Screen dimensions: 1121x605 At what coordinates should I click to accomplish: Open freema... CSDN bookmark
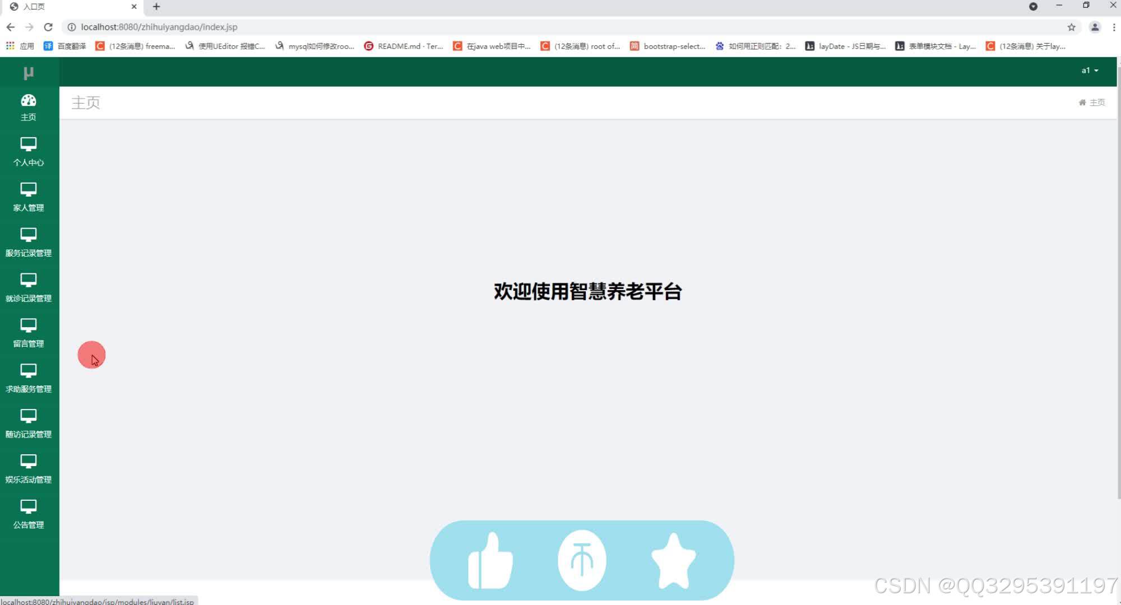click(x=135, y=46)
